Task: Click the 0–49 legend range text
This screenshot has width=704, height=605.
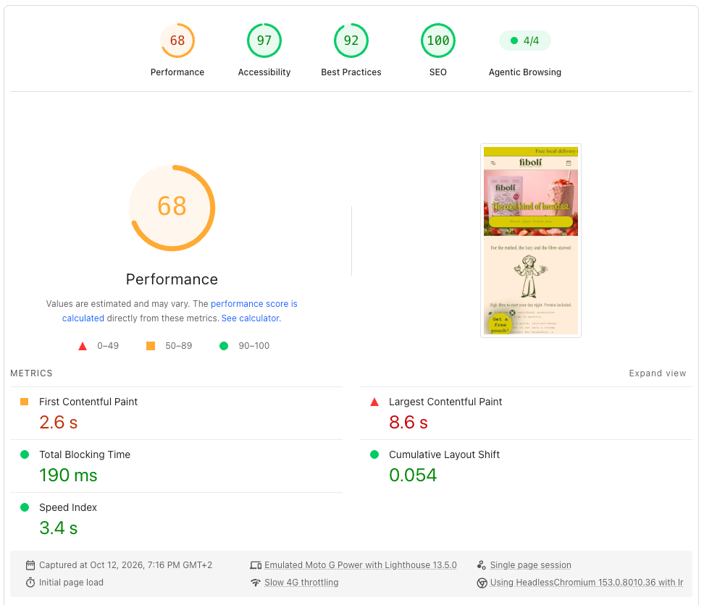Action: pyautogui.click(x=108, y=346)
